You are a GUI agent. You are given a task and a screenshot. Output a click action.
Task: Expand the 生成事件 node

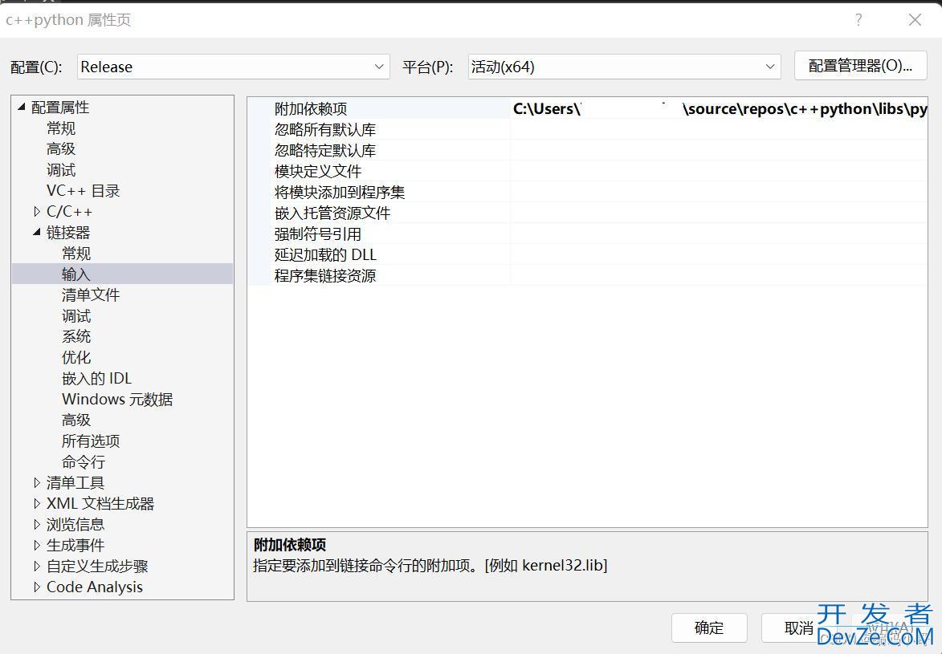point(37,545)
